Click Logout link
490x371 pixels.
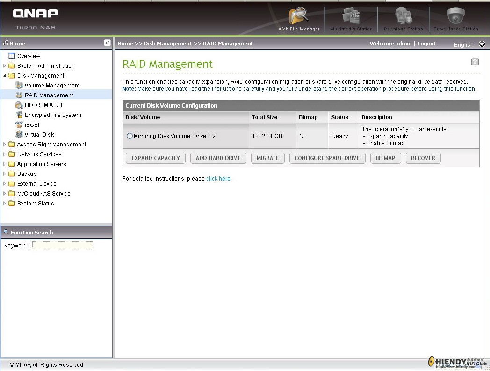(x=426, y=44)
